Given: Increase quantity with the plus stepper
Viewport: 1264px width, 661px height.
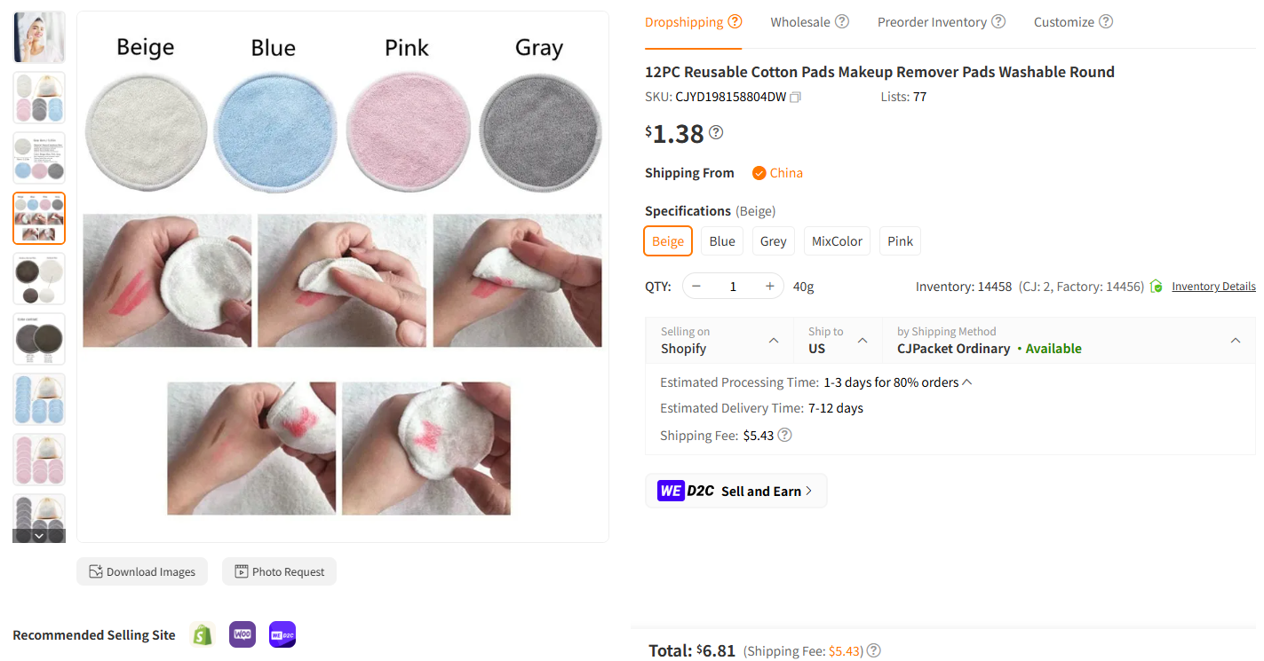Looking at the screenshot, I should (x=769, y=286).
